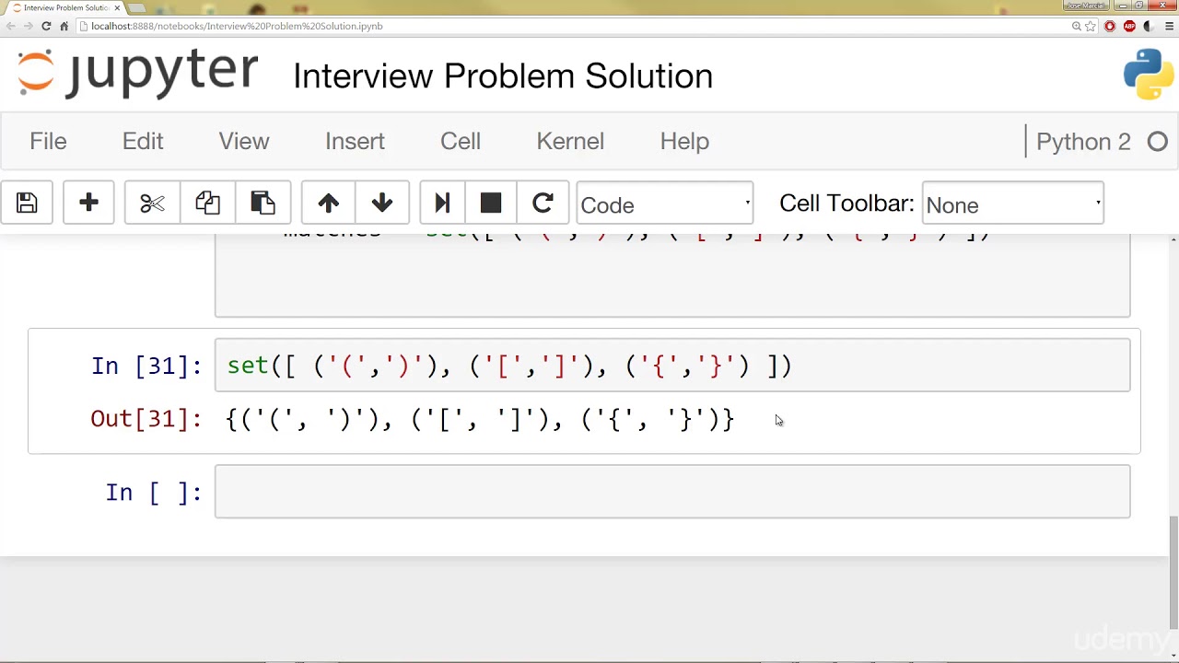
Task: Open the Kernel menu
Action: pos(570,141)
